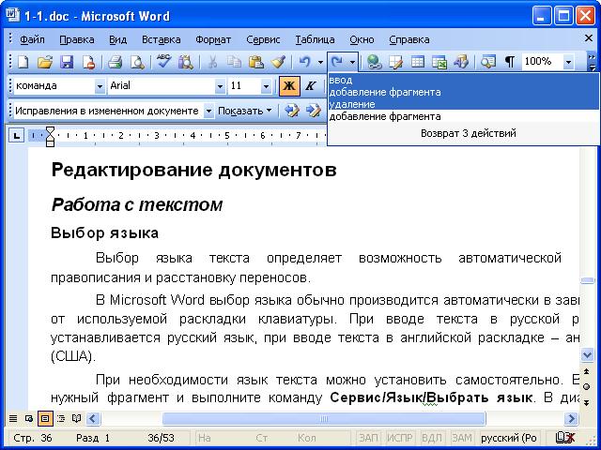Open the Исправления в измененном документе dropdown
The height and width of the screenshot is (450, 601).
point(208,112)
